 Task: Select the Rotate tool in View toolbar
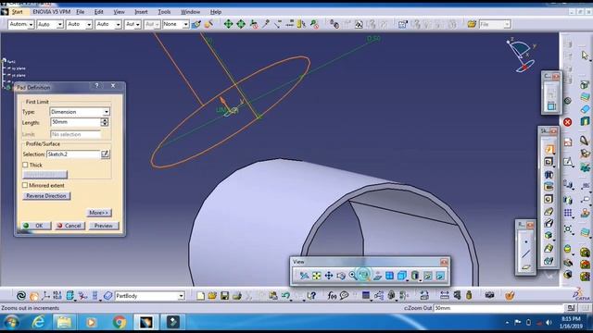tap(341, 276)
